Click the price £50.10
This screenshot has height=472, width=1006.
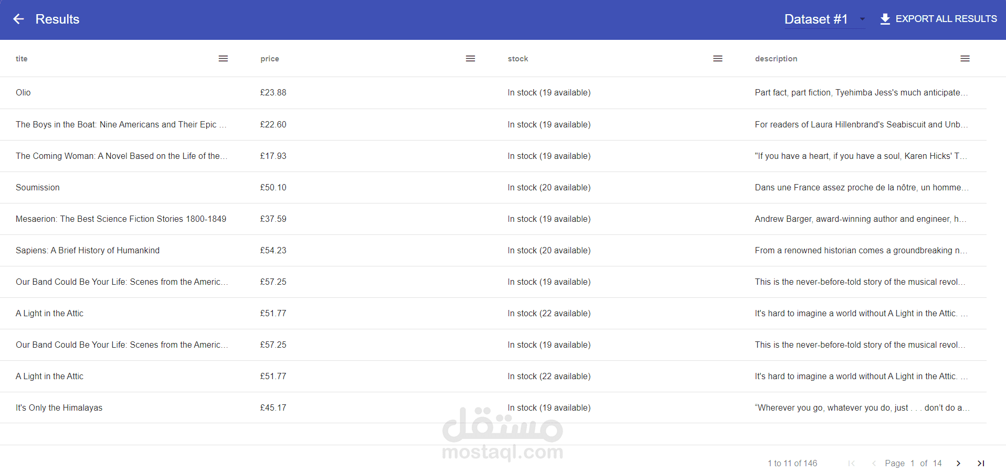tap(273, 187)
